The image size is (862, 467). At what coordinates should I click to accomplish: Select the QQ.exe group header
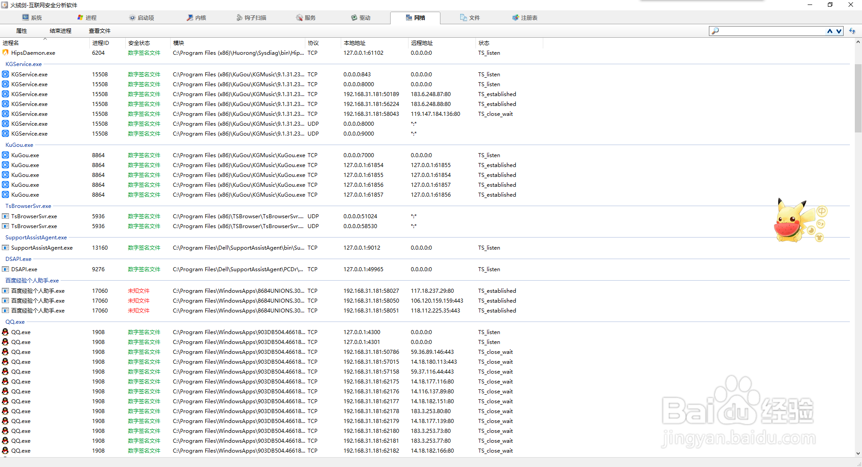coord(15,322)
